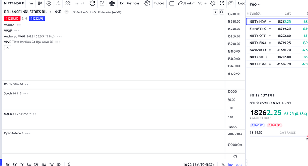Sort the watchlist by Last column

pyautogui.click(x=287, y=13)
